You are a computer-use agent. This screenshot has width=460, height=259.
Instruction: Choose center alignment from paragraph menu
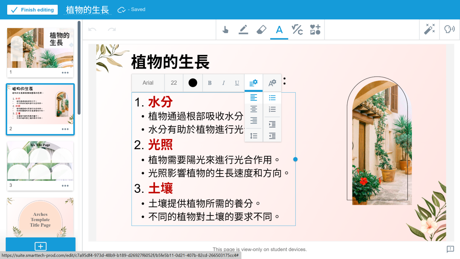pyautogui.click(x=254, y=109)
